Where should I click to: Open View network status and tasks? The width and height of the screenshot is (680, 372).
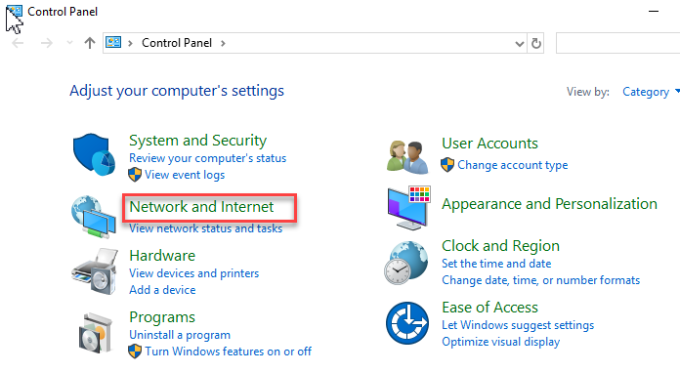click(205, 228)
